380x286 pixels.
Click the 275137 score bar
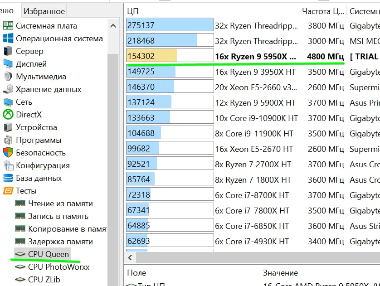pos(170,24)
